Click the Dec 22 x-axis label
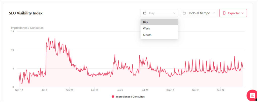258x102 pixels. [x=220, y=90]
